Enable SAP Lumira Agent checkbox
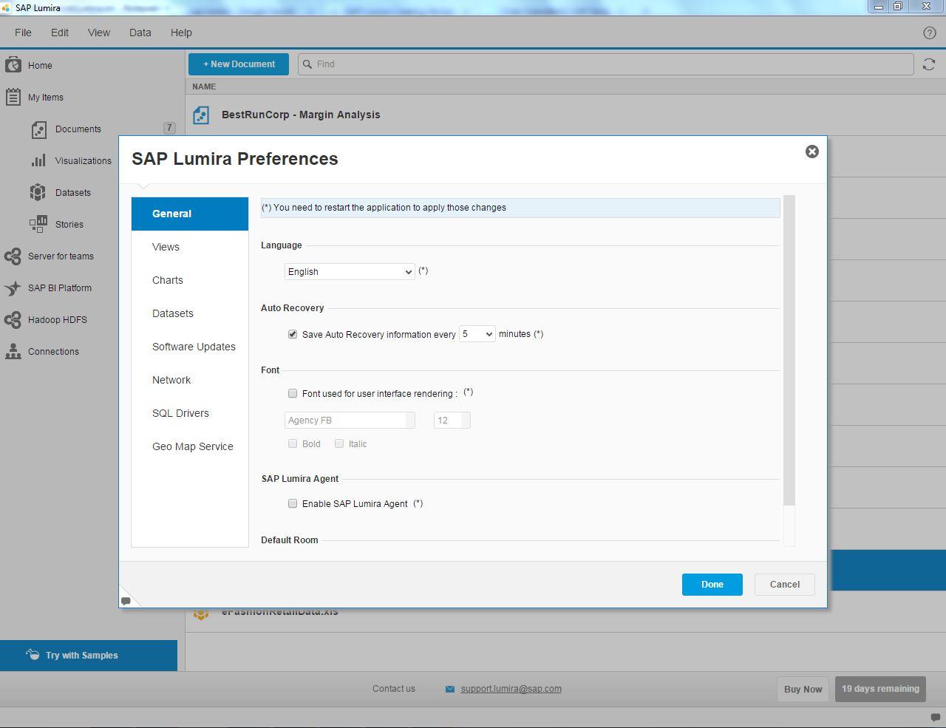The image size is (946, 728). [293, 503]
